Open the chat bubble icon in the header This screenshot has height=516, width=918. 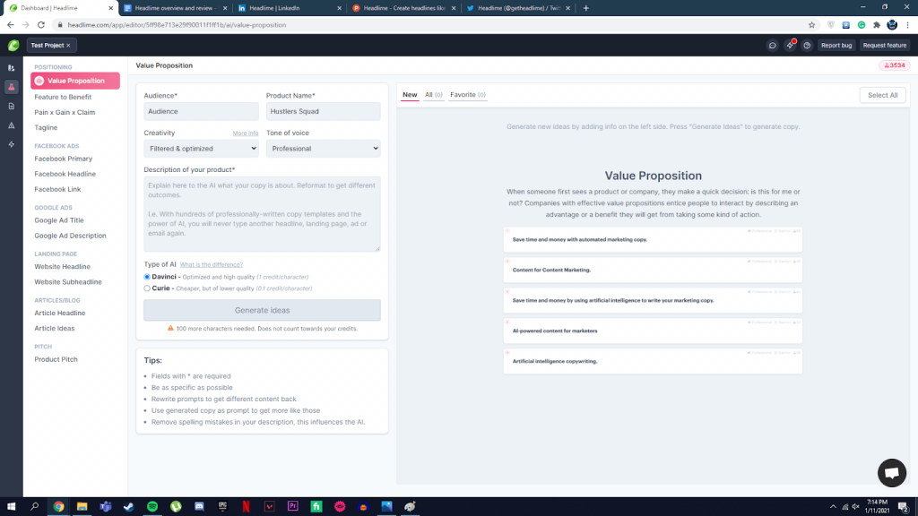pos(772,45)
